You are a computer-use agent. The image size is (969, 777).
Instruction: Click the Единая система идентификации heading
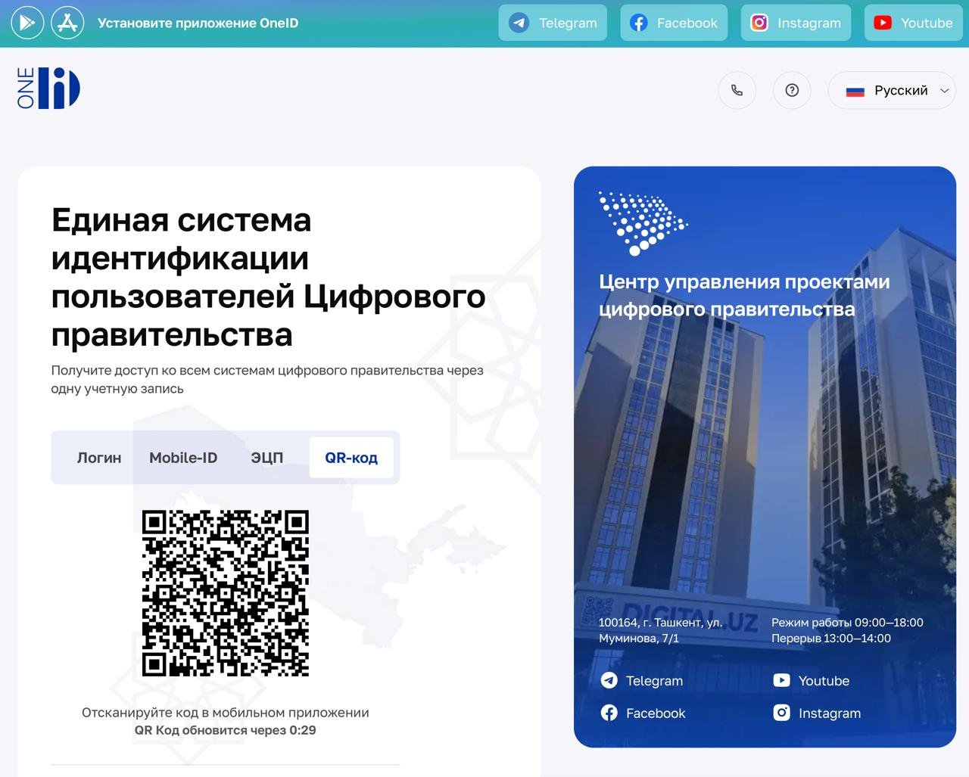pos(268,277)
